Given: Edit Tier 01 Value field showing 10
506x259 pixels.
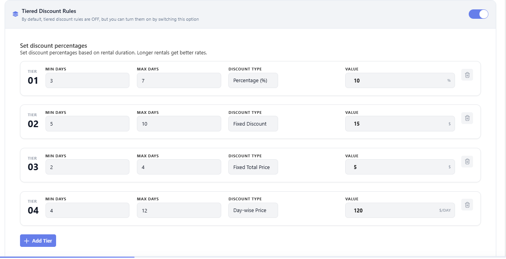Looking at the screenshot, I should point(400,81).
